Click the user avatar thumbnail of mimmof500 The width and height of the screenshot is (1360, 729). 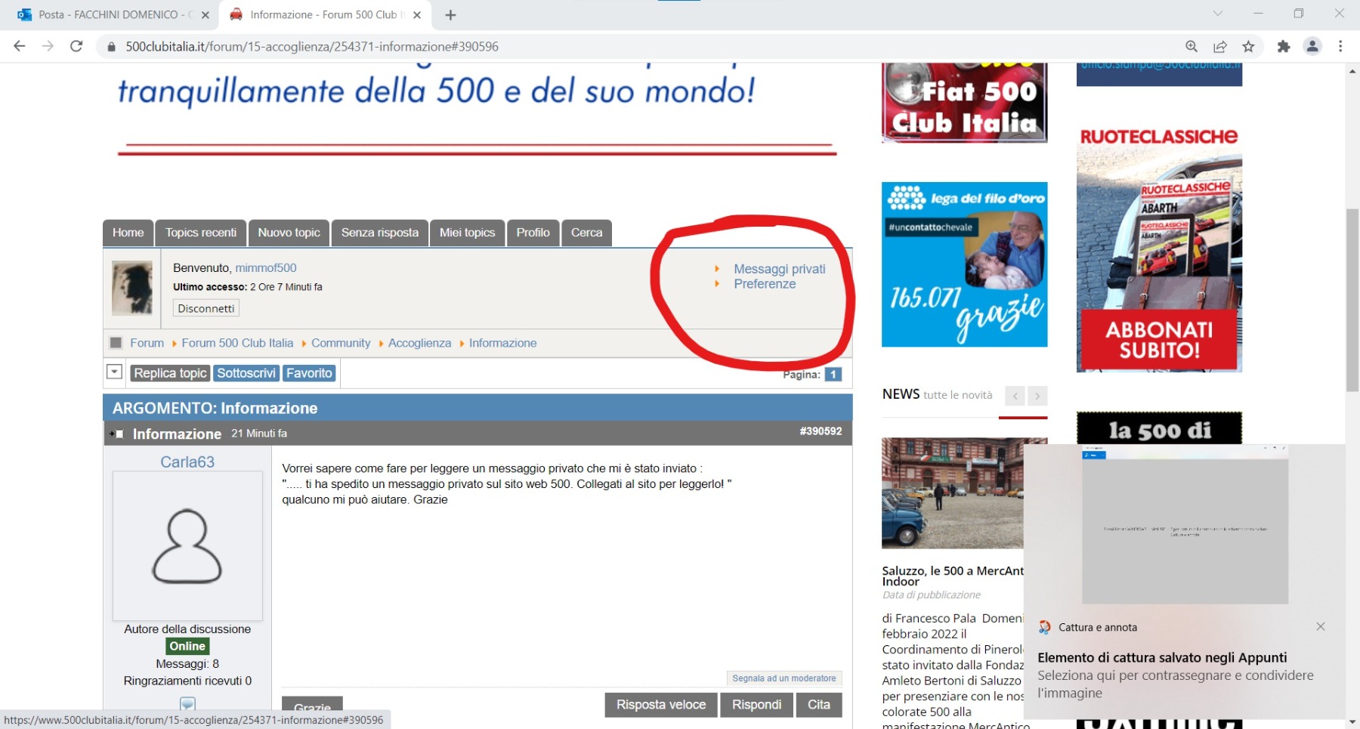point(132,288)
